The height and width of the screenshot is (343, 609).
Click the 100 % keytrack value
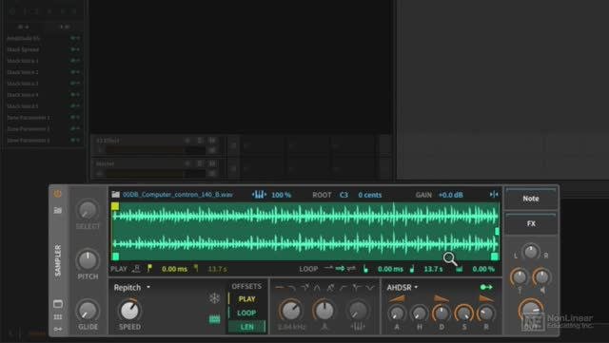282,195
